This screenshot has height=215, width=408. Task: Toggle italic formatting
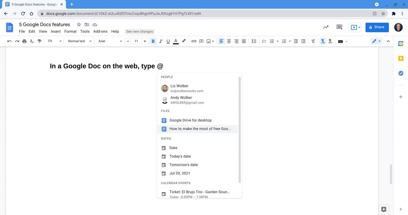[160, 41]
